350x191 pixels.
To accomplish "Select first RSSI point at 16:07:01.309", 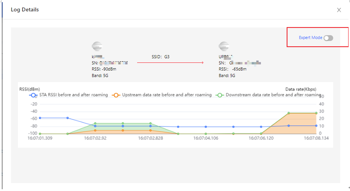I will [x=40, y=118].
